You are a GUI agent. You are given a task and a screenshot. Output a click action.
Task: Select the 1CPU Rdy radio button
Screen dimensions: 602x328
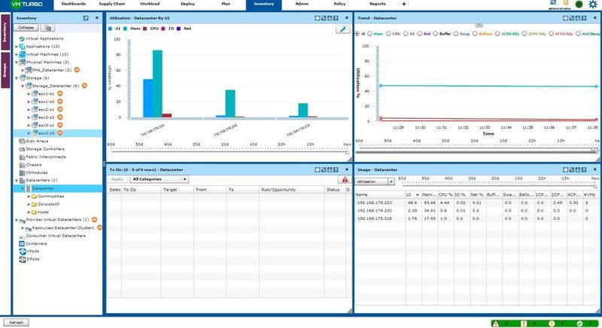[497, 34]
